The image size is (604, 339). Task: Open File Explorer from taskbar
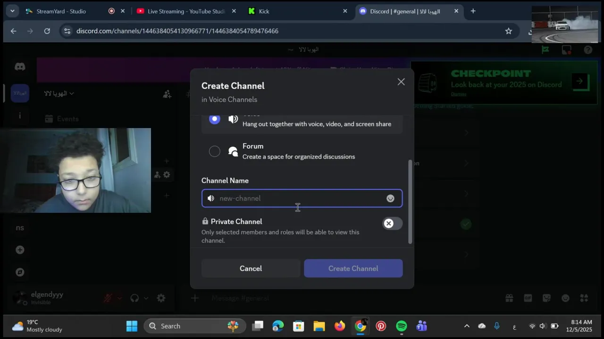(319, 326)
